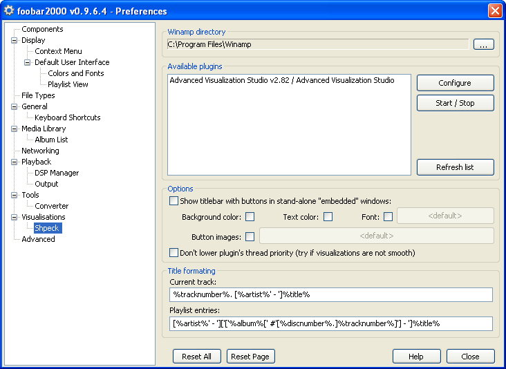Click the Refresh list button

tap(455, 167)
